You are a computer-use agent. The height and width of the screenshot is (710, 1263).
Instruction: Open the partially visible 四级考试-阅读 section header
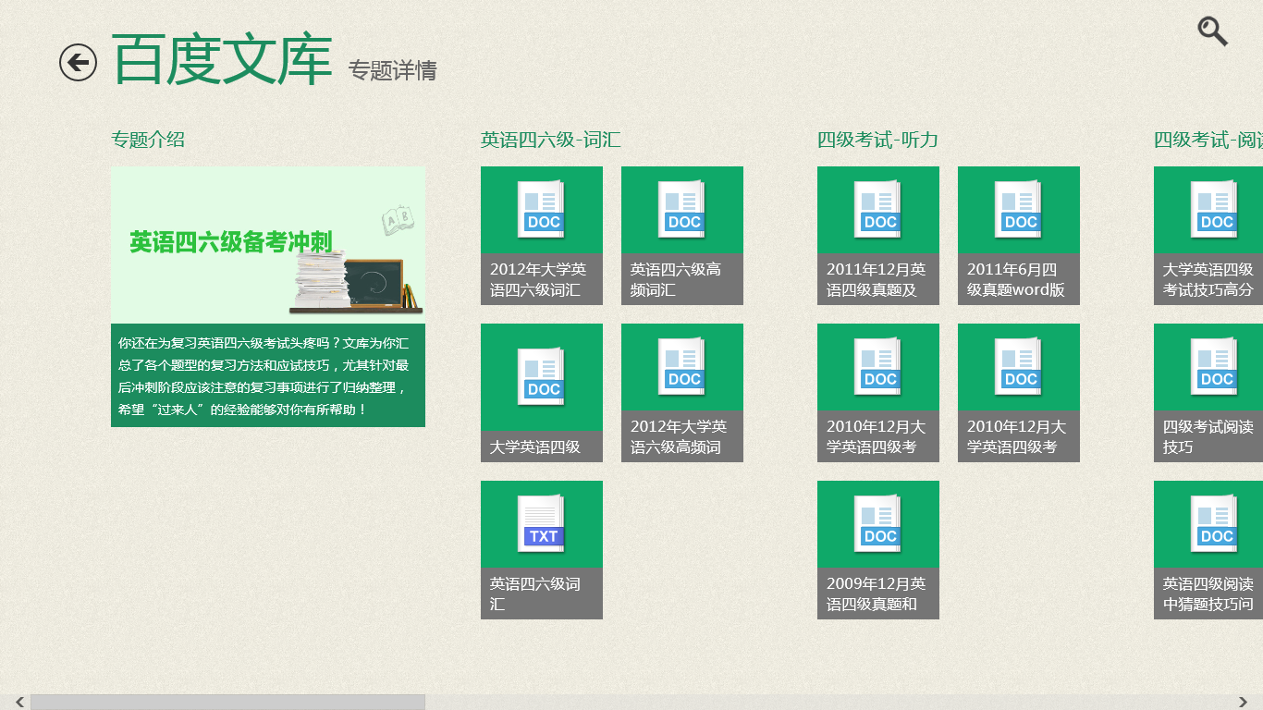pyautogui.click(x=1208, y=140)
